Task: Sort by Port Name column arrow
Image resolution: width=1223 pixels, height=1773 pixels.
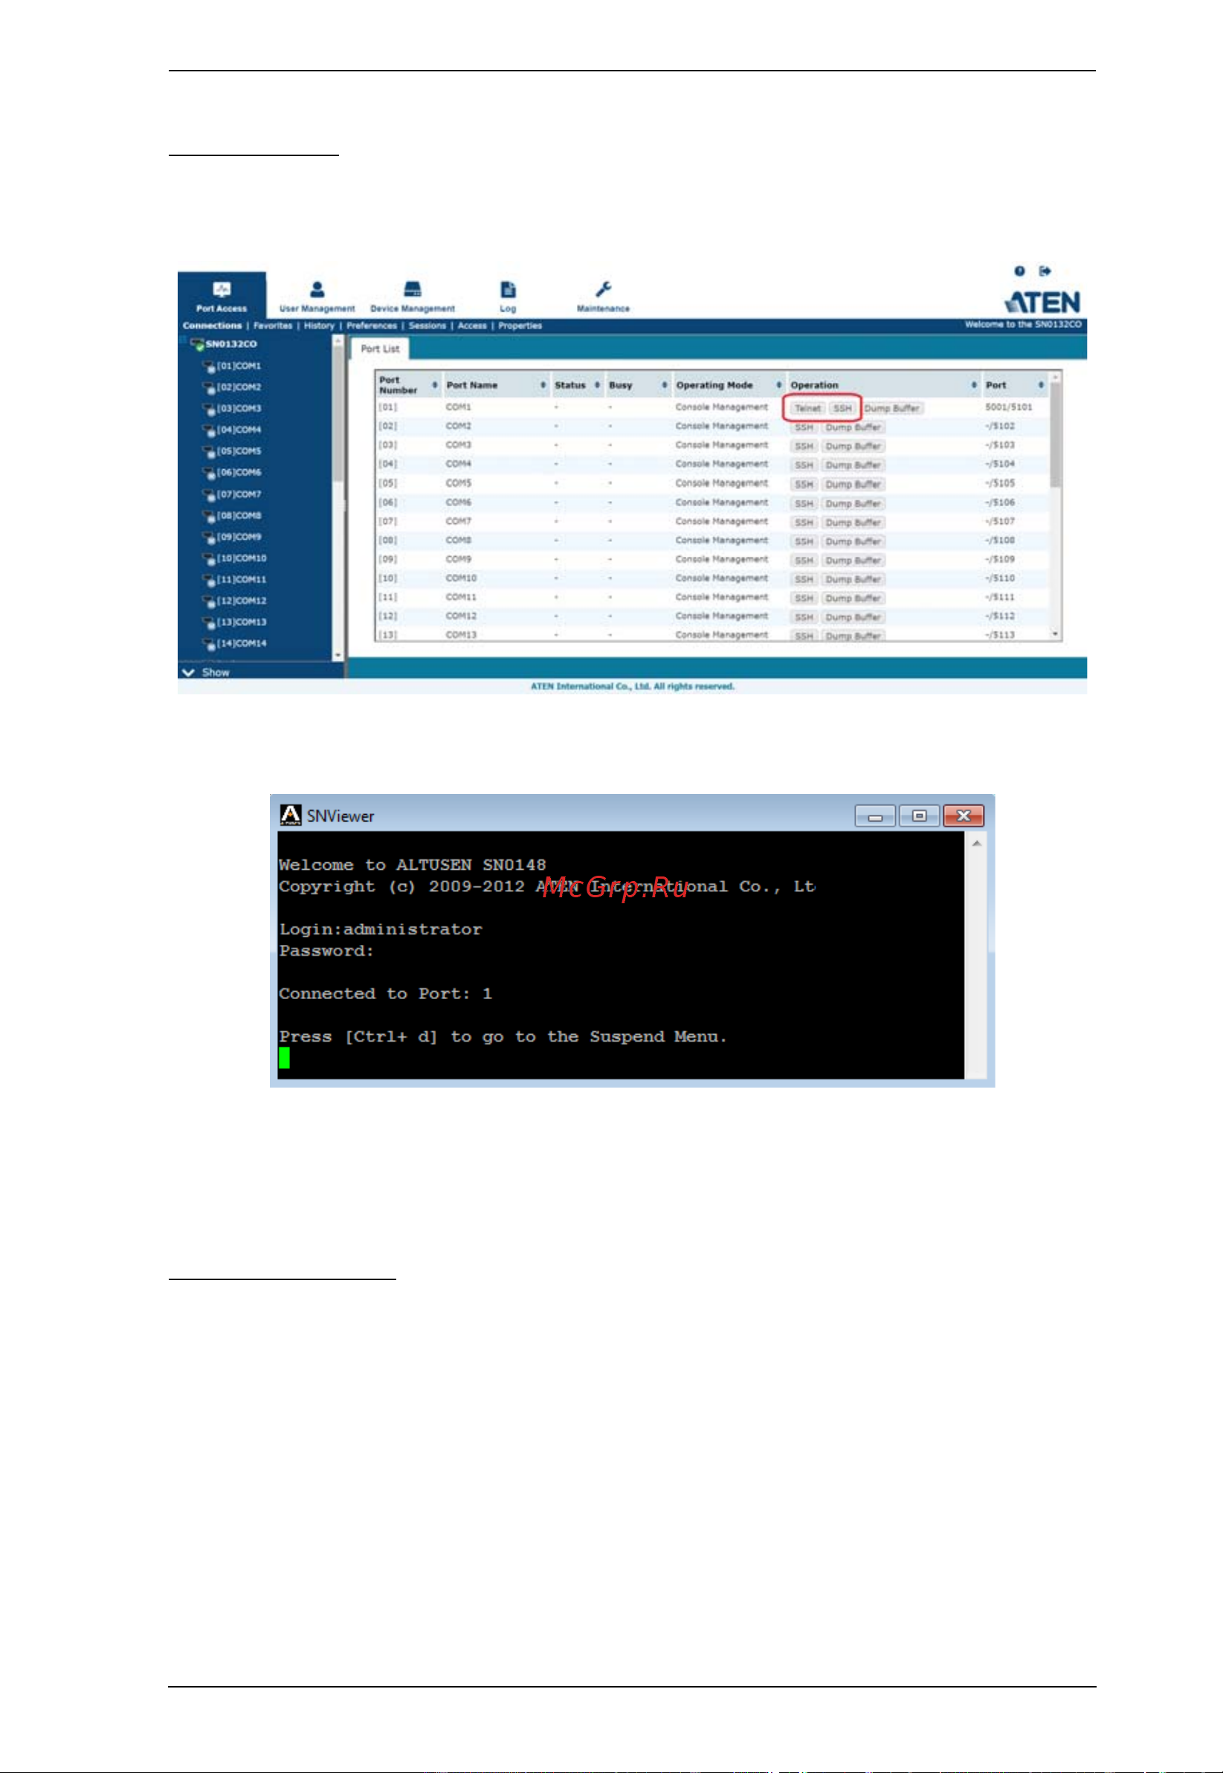Action: 543,384
